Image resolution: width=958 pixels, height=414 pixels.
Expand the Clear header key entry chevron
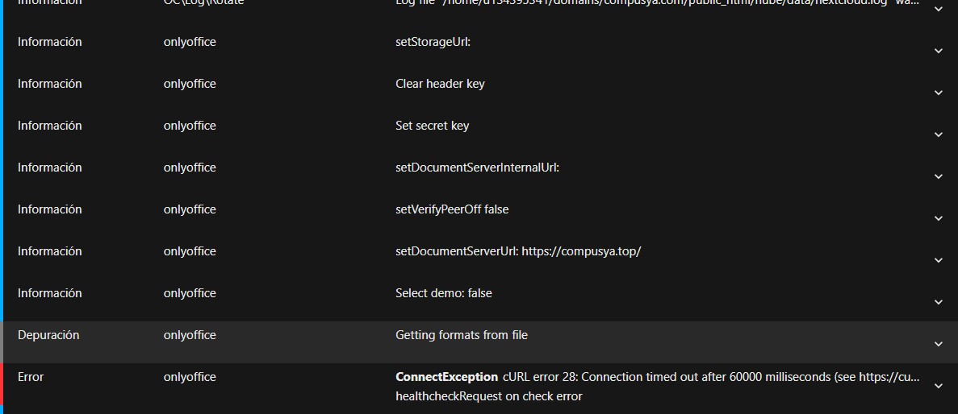click(938, 93)
